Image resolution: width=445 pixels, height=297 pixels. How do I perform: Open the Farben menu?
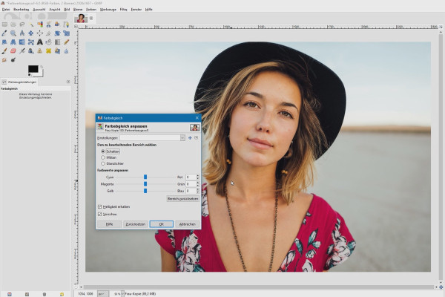click(x=91, y=10)
